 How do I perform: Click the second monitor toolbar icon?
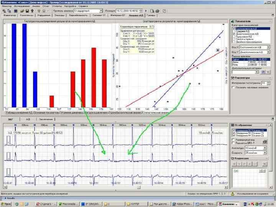(9, 11)
